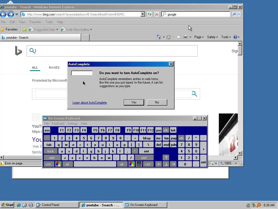Click the Bing search input box
The image size is (278, 209).
(x=112, y=51)
